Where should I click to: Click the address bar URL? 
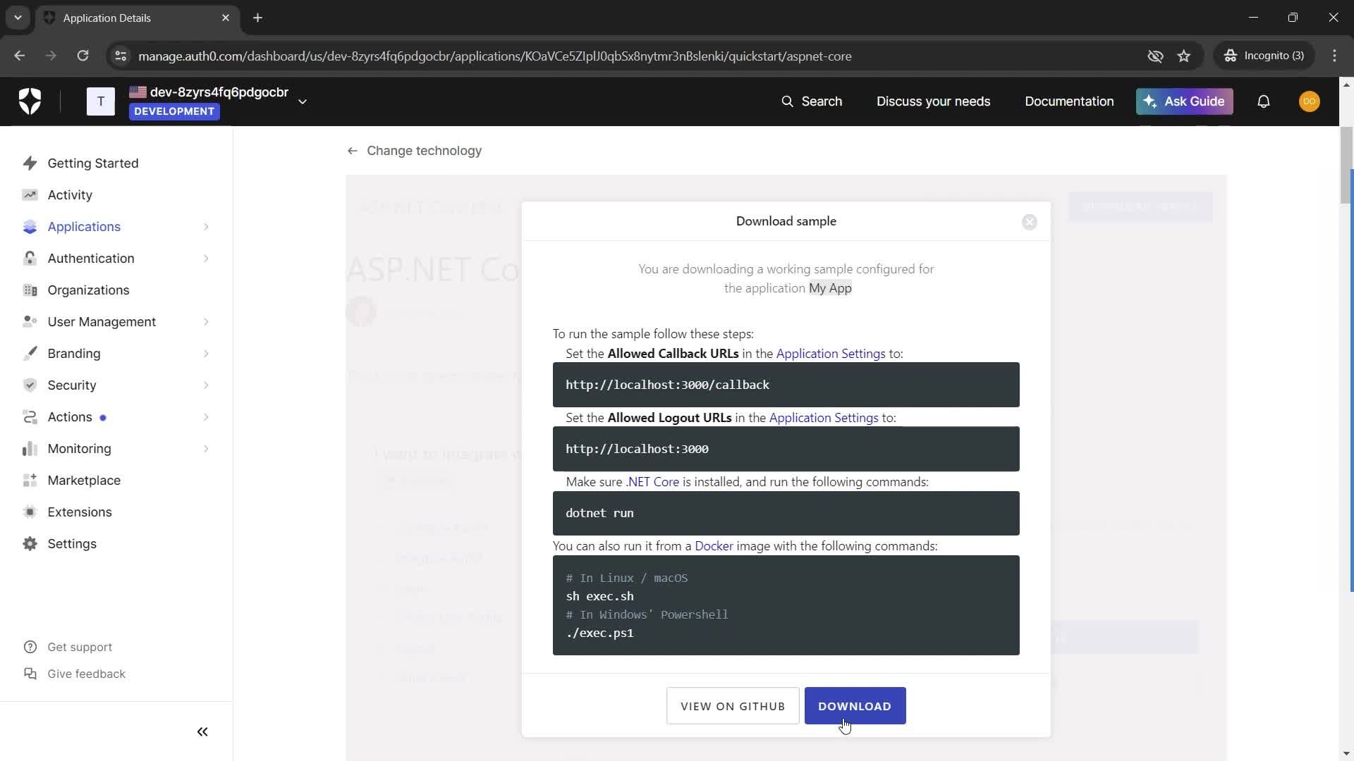click(x=494, y=56)
